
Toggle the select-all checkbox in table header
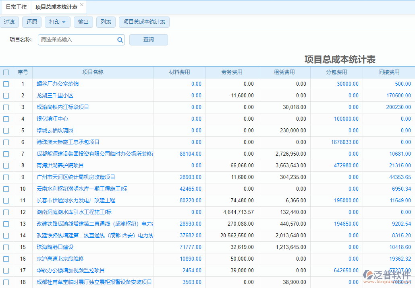tap(6, 72)
